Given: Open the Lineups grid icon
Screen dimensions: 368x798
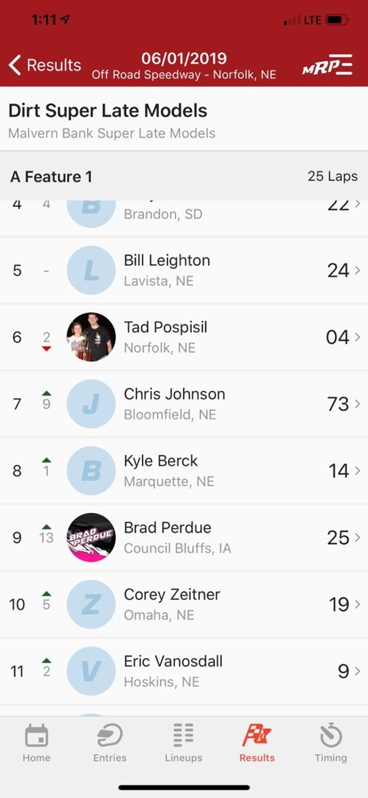Looking at the screenshot, I should [x=183, y=737].
